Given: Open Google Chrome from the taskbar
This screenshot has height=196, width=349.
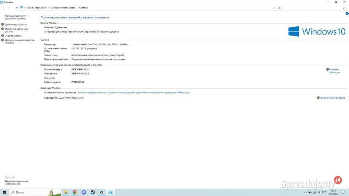Looking at the screenshot, I should click(75, 192).
